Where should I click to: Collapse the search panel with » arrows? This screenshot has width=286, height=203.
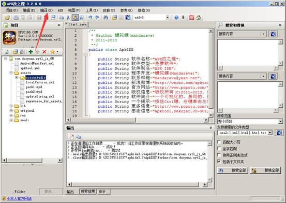click(x=280, y=25)
